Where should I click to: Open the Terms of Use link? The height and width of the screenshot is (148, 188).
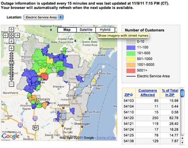(106, 138)
